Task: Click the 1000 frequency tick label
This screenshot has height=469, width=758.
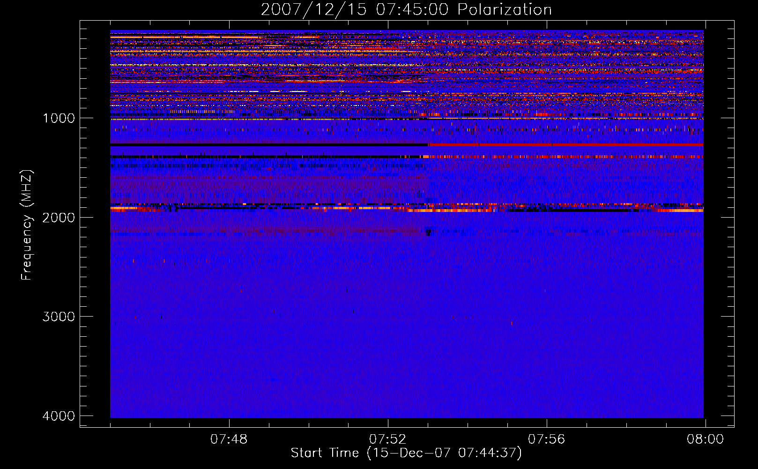Action: [59, 118]
